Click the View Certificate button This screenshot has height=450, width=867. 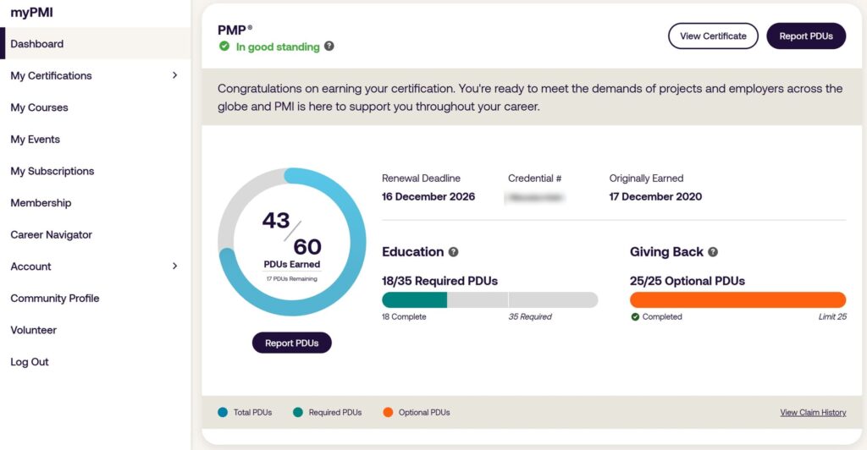coord(713,36)
